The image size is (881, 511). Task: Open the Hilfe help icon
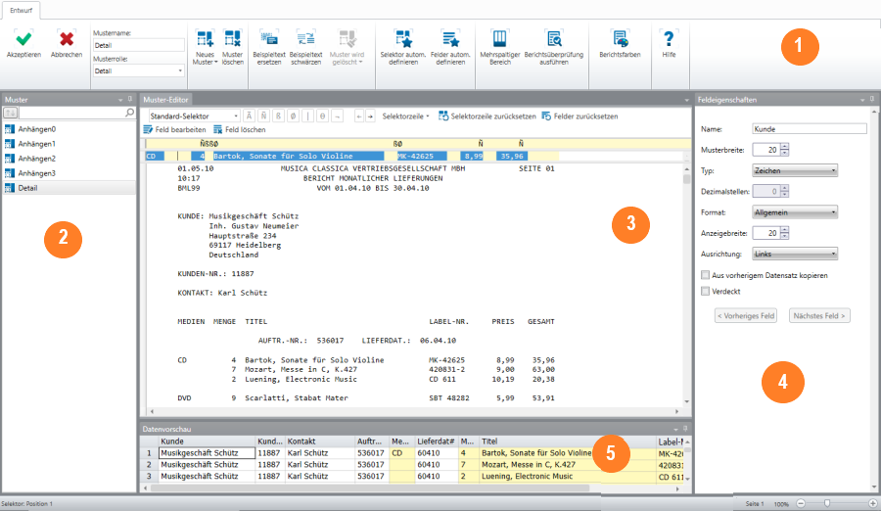[669, 39]
